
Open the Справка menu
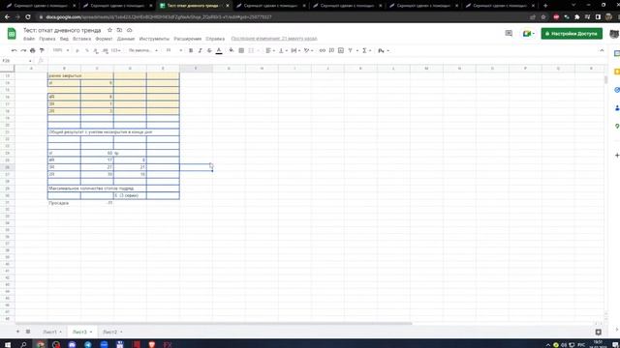point(215,39)
